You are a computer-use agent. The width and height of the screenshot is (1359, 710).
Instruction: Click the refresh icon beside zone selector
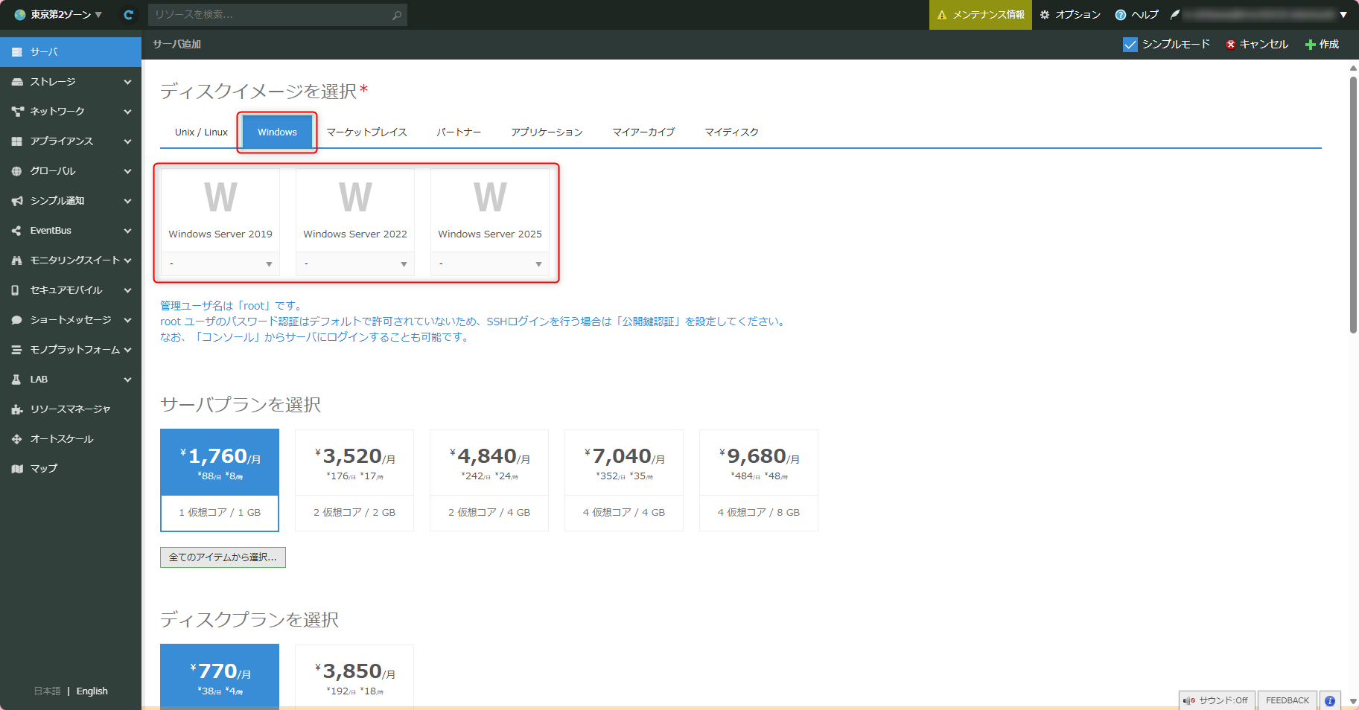[x=128, y=15]
